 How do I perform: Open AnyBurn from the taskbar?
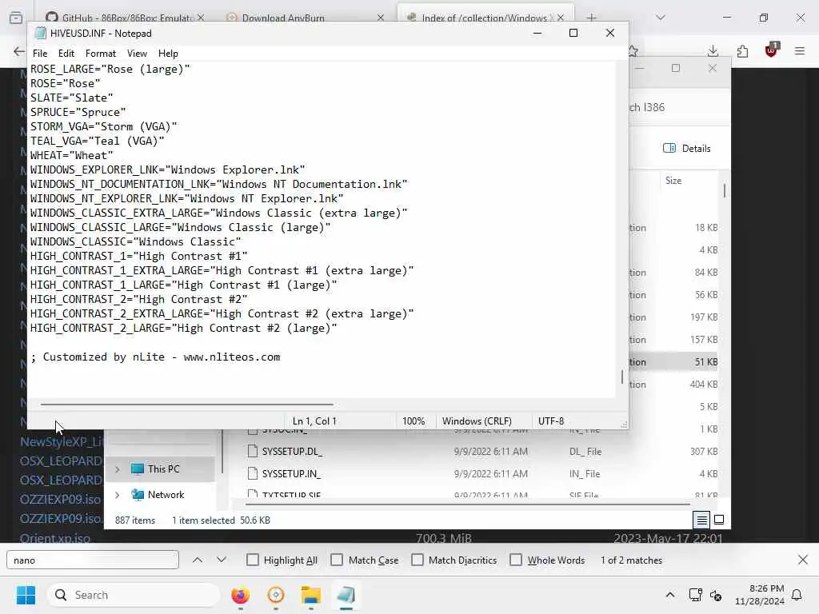[276, 595]
